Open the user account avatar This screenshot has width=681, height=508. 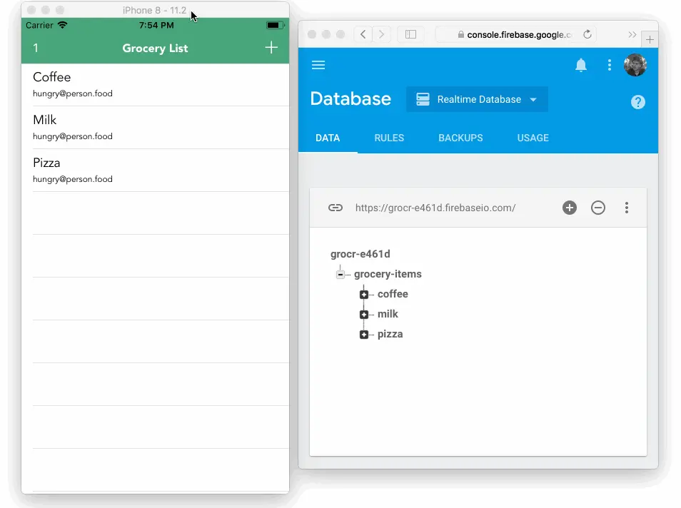[x=635, y=65]
